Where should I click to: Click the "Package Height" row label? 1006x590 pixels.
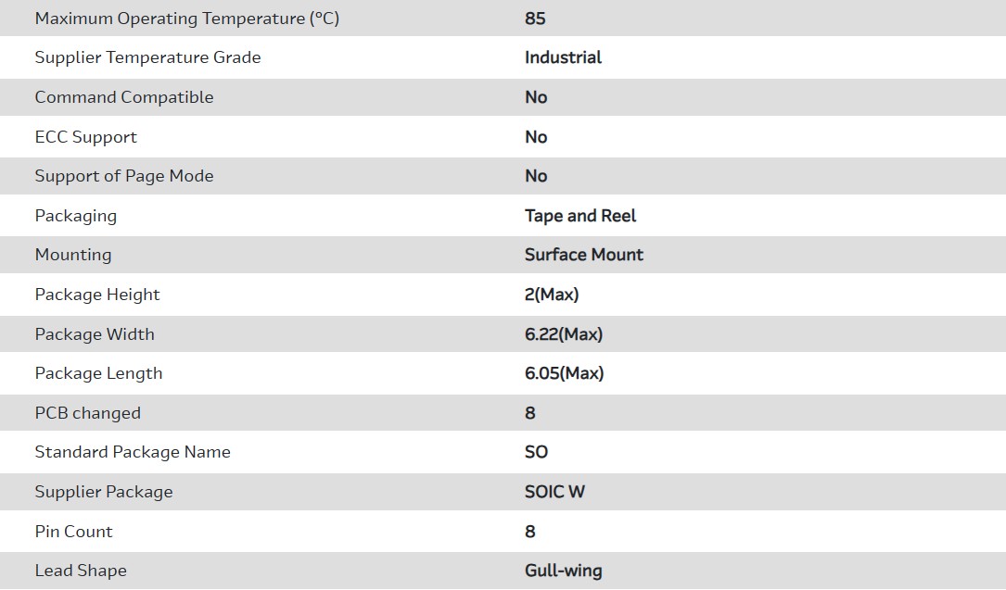pos(97,295)
